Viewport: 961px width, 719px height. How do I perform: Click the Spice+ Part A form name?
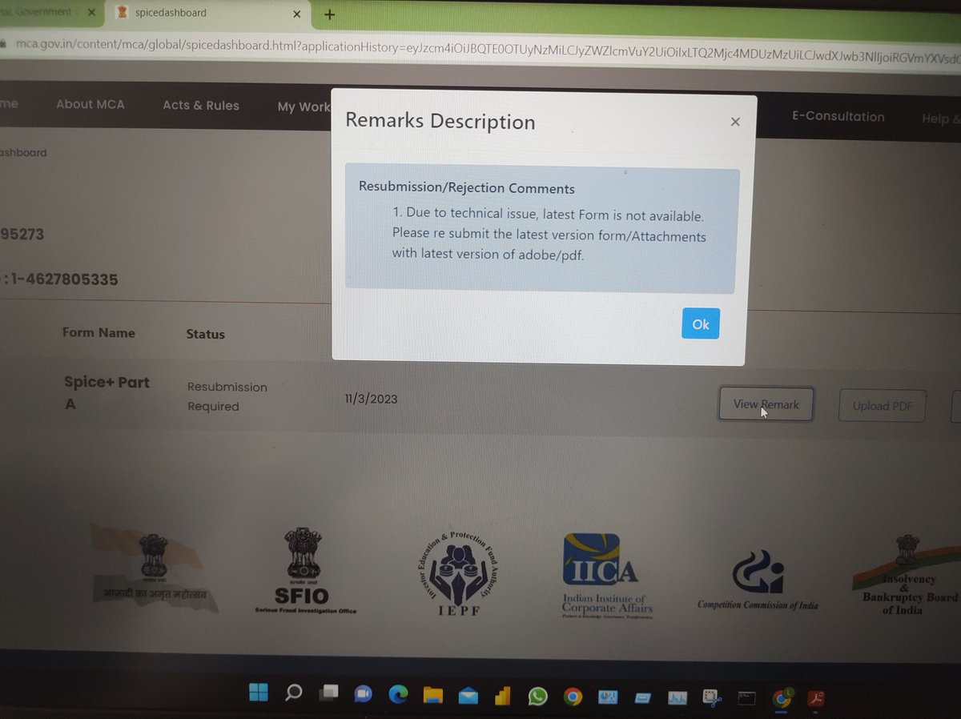(x=107, y=392)
